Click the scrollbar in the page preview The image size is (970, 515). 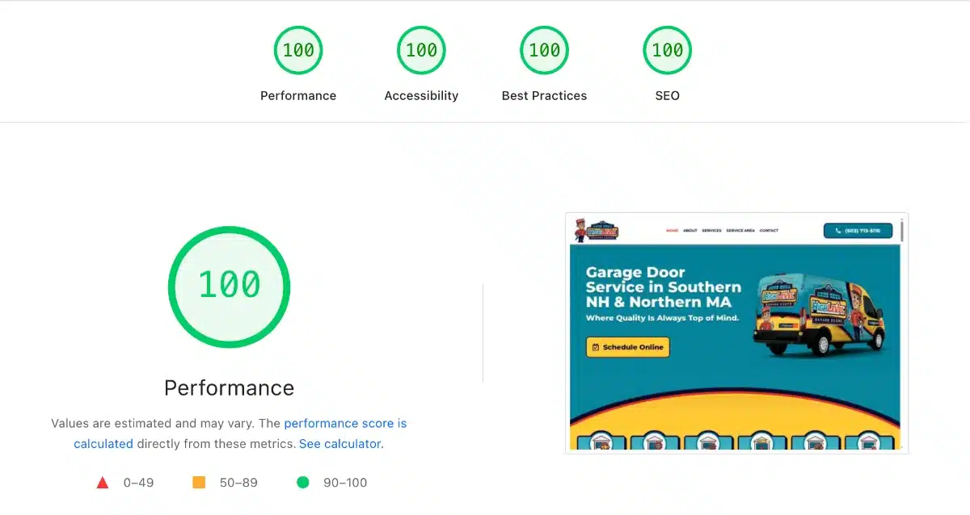click(902, 230)
